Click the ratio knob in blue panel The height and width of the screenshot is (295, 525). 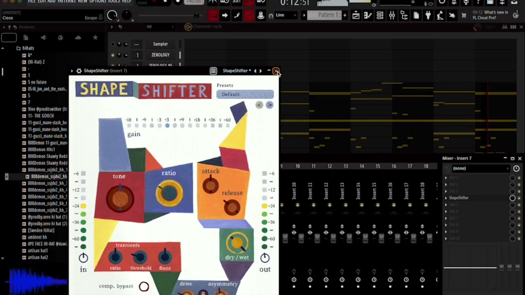pyautogui.click(x=169, y=192)
